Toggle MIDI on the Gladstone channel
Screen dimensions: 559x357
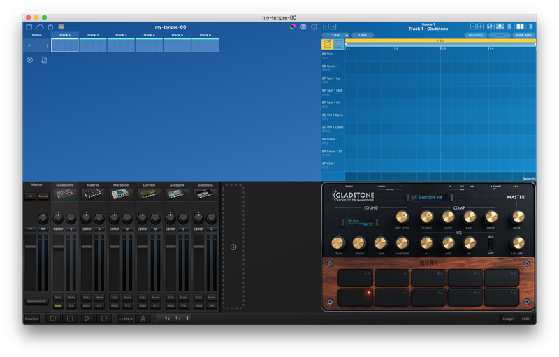click(x=59, y=305)
